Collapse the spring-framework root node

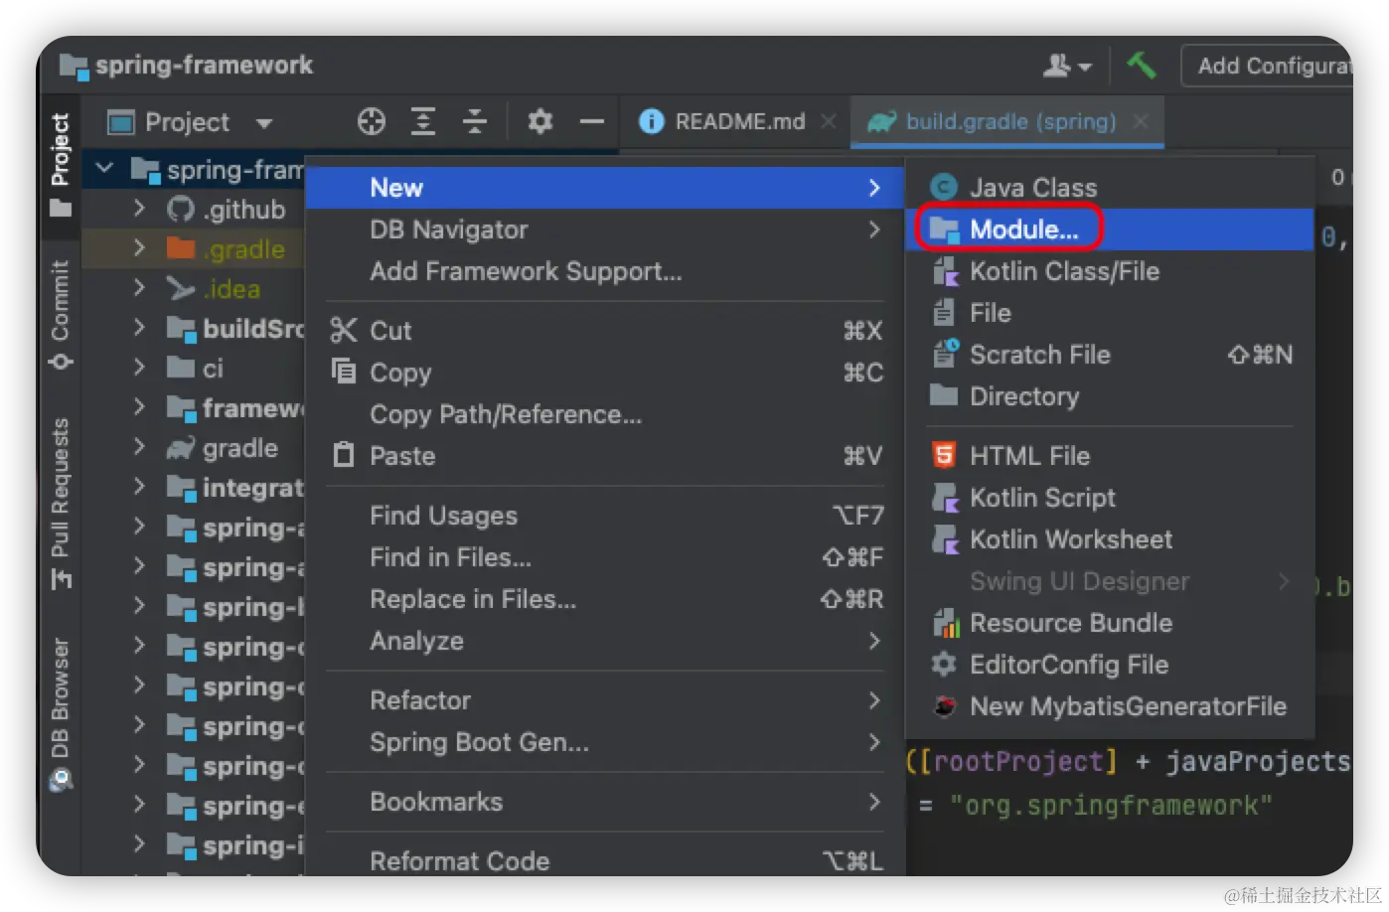(x=104, y=169)
